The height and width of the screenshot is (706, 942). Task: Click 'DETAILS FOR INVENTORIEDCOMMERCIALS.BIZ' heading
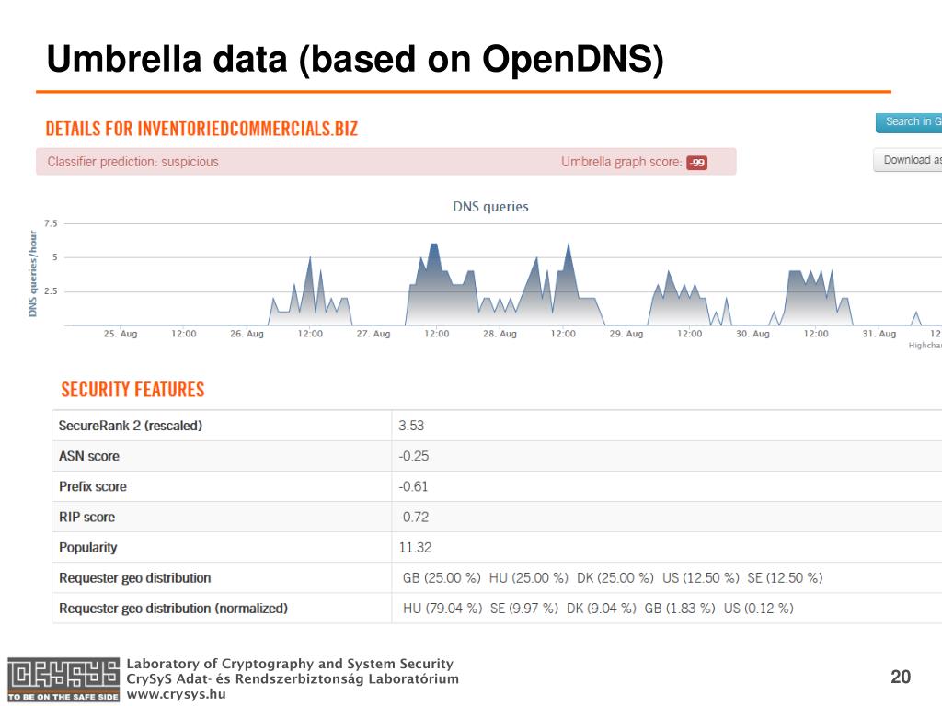click(201, 129)
